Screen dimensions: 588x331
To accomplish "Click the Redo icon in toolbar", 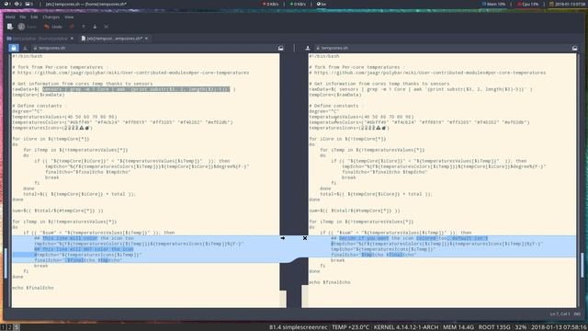I will tap(72, 27).
